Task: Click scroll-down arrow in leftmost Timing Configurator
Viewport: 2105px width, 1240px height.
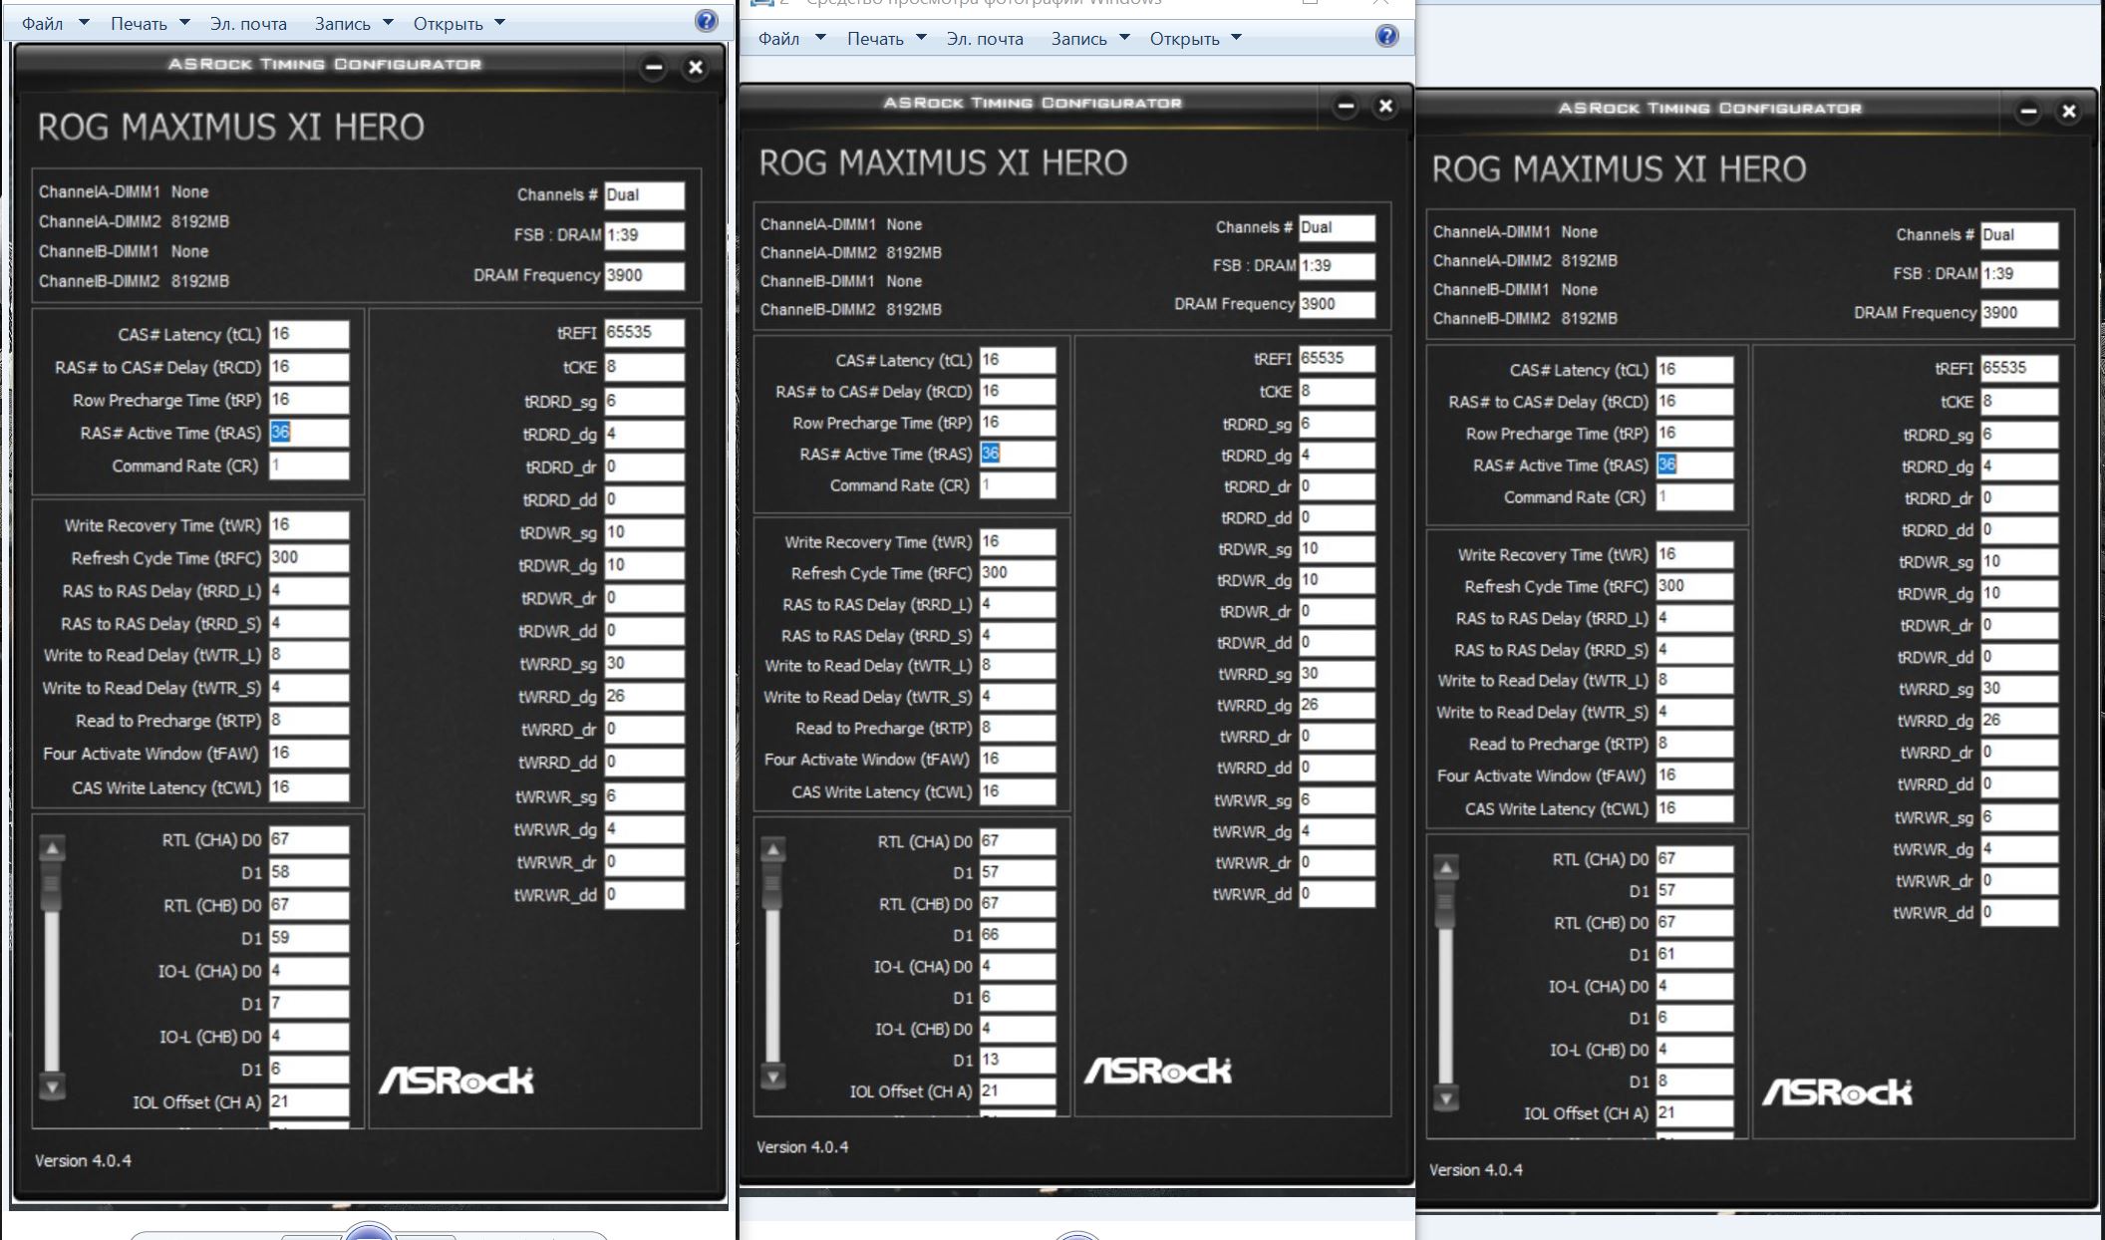Action: pos(52,1085)
